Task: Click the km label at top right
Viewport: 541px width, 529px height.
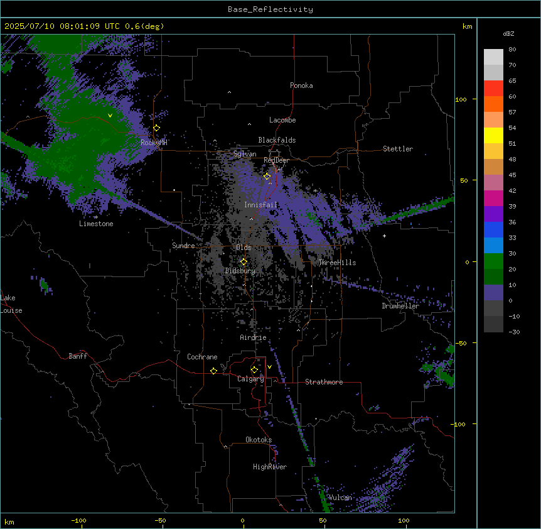Action: (x=468, y=26)
